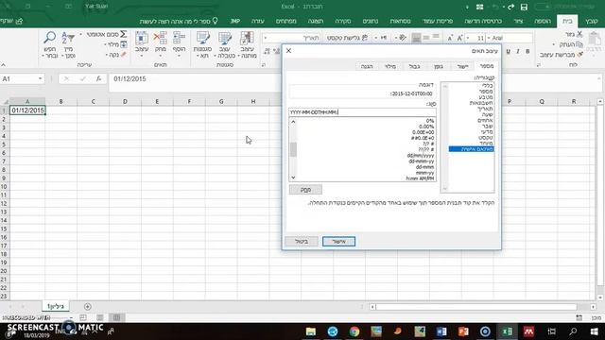
Task: Open the Name Box dropdown arrow
Action: pyautogui.click(x=40, y=78)
